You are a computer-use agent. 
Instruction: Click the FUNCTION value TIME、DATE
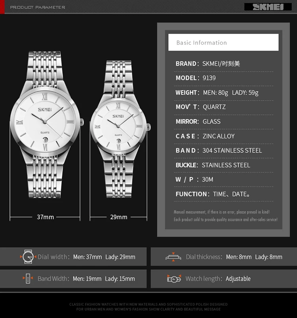point(231,194)
